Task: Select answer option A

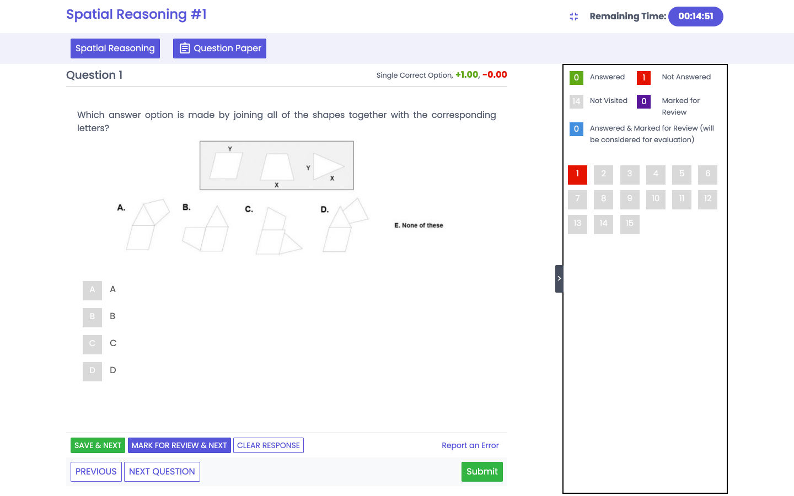Action: [92, 290]
